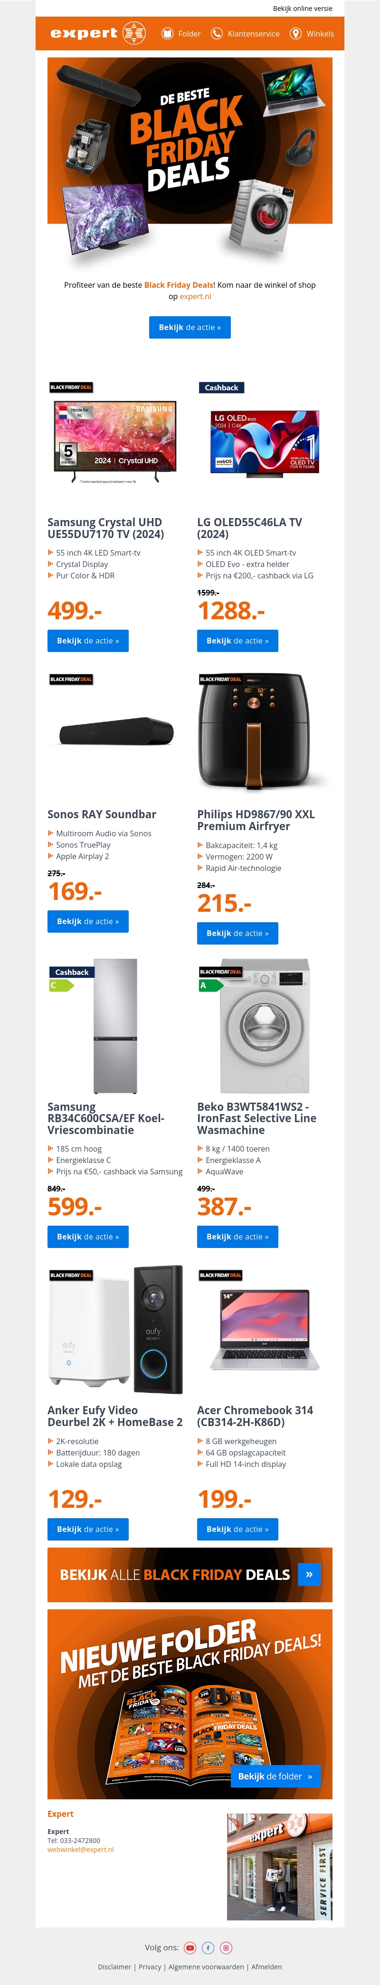The image size is (380, 1985).
Task: Open Expert's Facebook page icon
Action: click(208, 1947)
